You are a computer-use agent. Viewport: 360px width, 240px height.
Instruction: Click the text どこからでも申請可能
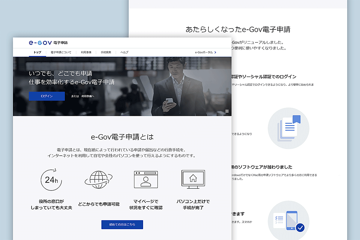point(99,204)
